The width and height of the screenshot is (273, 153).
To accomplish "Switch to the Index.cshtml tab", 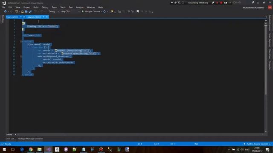I will pyautogui.click(x=12, y=17).
